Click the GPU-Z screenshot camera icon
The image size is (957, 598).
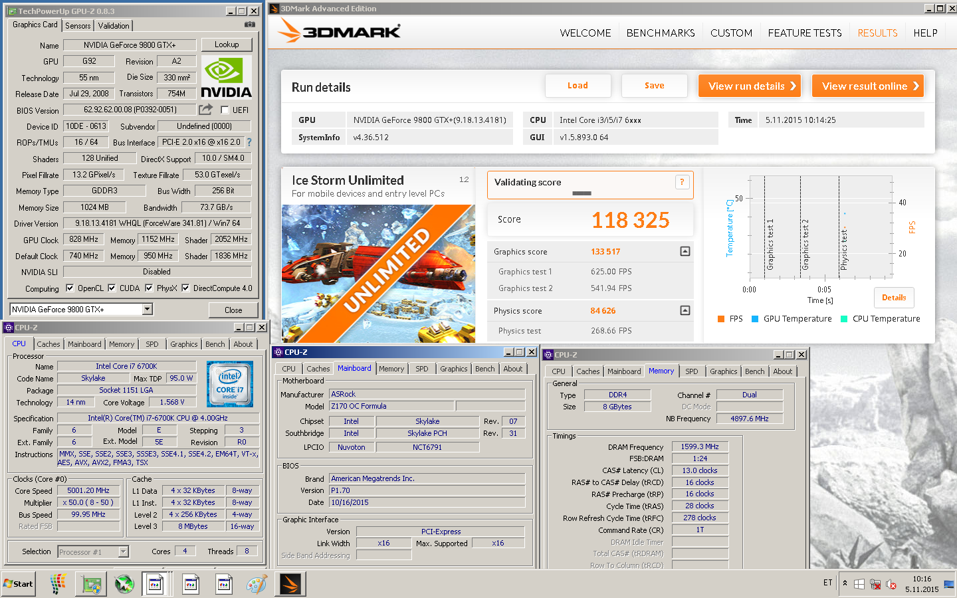(250, 25)
